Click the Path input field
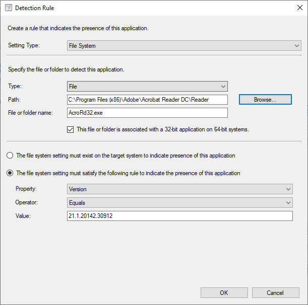The height and width of the screenshot is (305, 308). point(147,100)
